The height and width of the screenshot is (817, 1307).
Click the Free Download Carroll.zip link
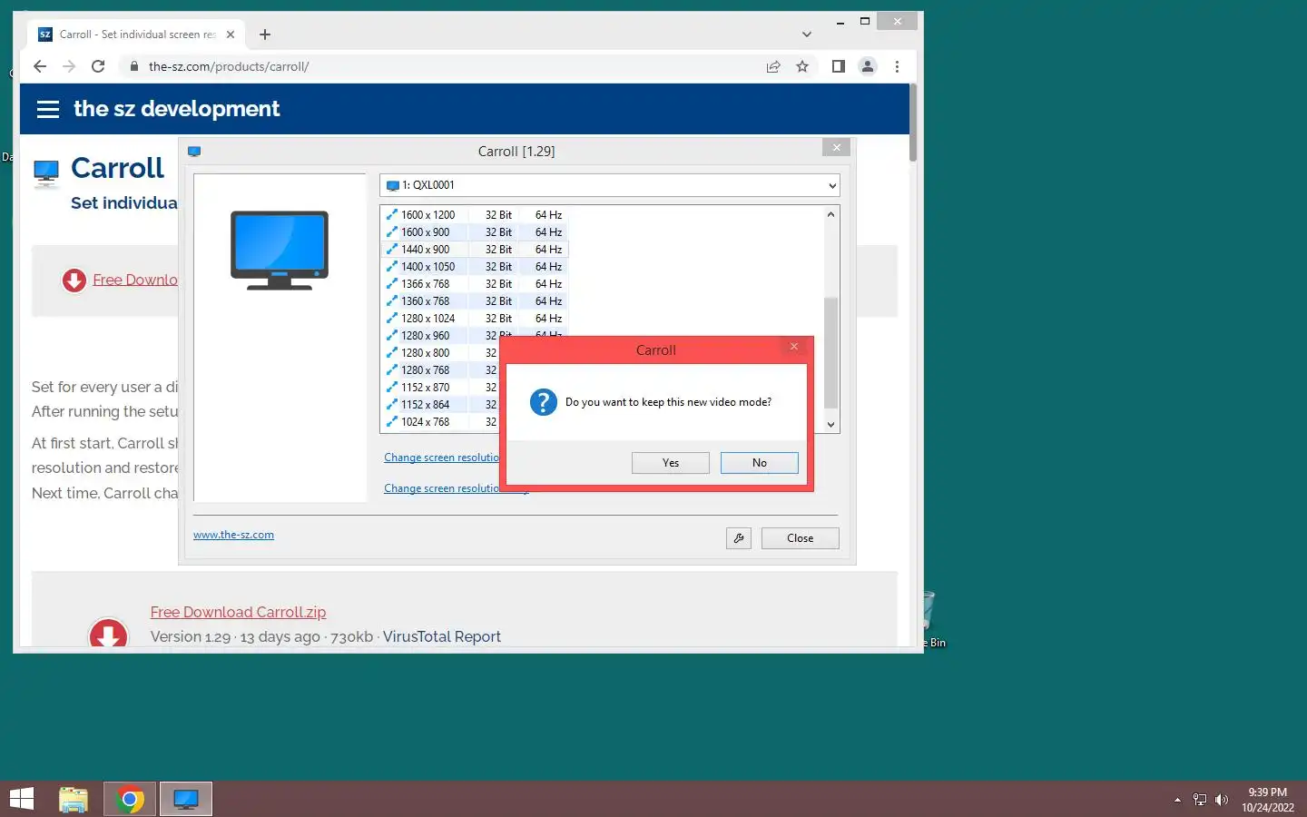pos(238,612)
